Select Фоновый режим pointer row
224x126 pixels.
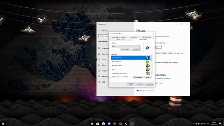pos(131,66)
